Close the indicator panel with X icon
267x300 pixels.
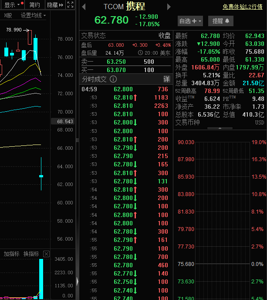click(x=47, y=254)
